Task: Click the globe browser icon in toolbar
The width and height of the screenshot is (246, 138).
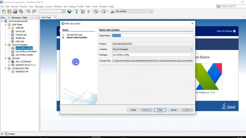Action: (69, 11)
